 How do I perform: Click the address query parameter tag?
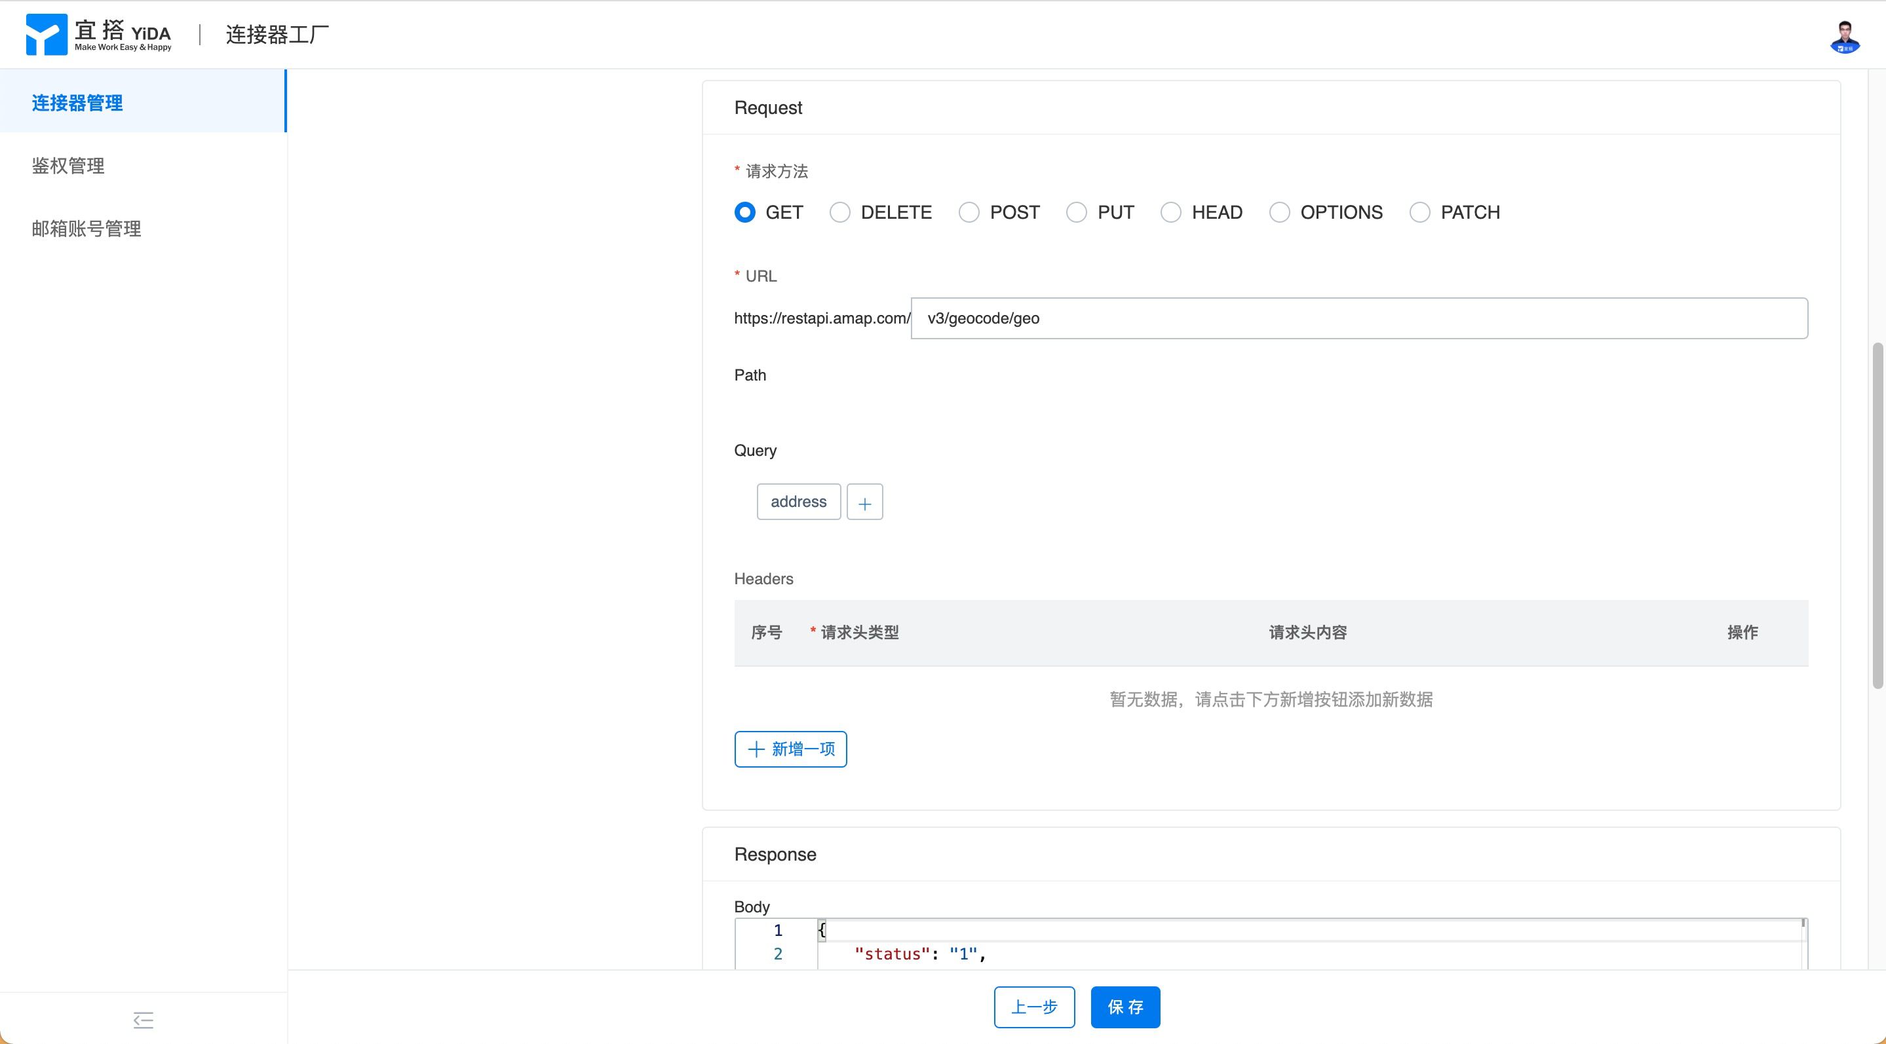pos(798,502)
